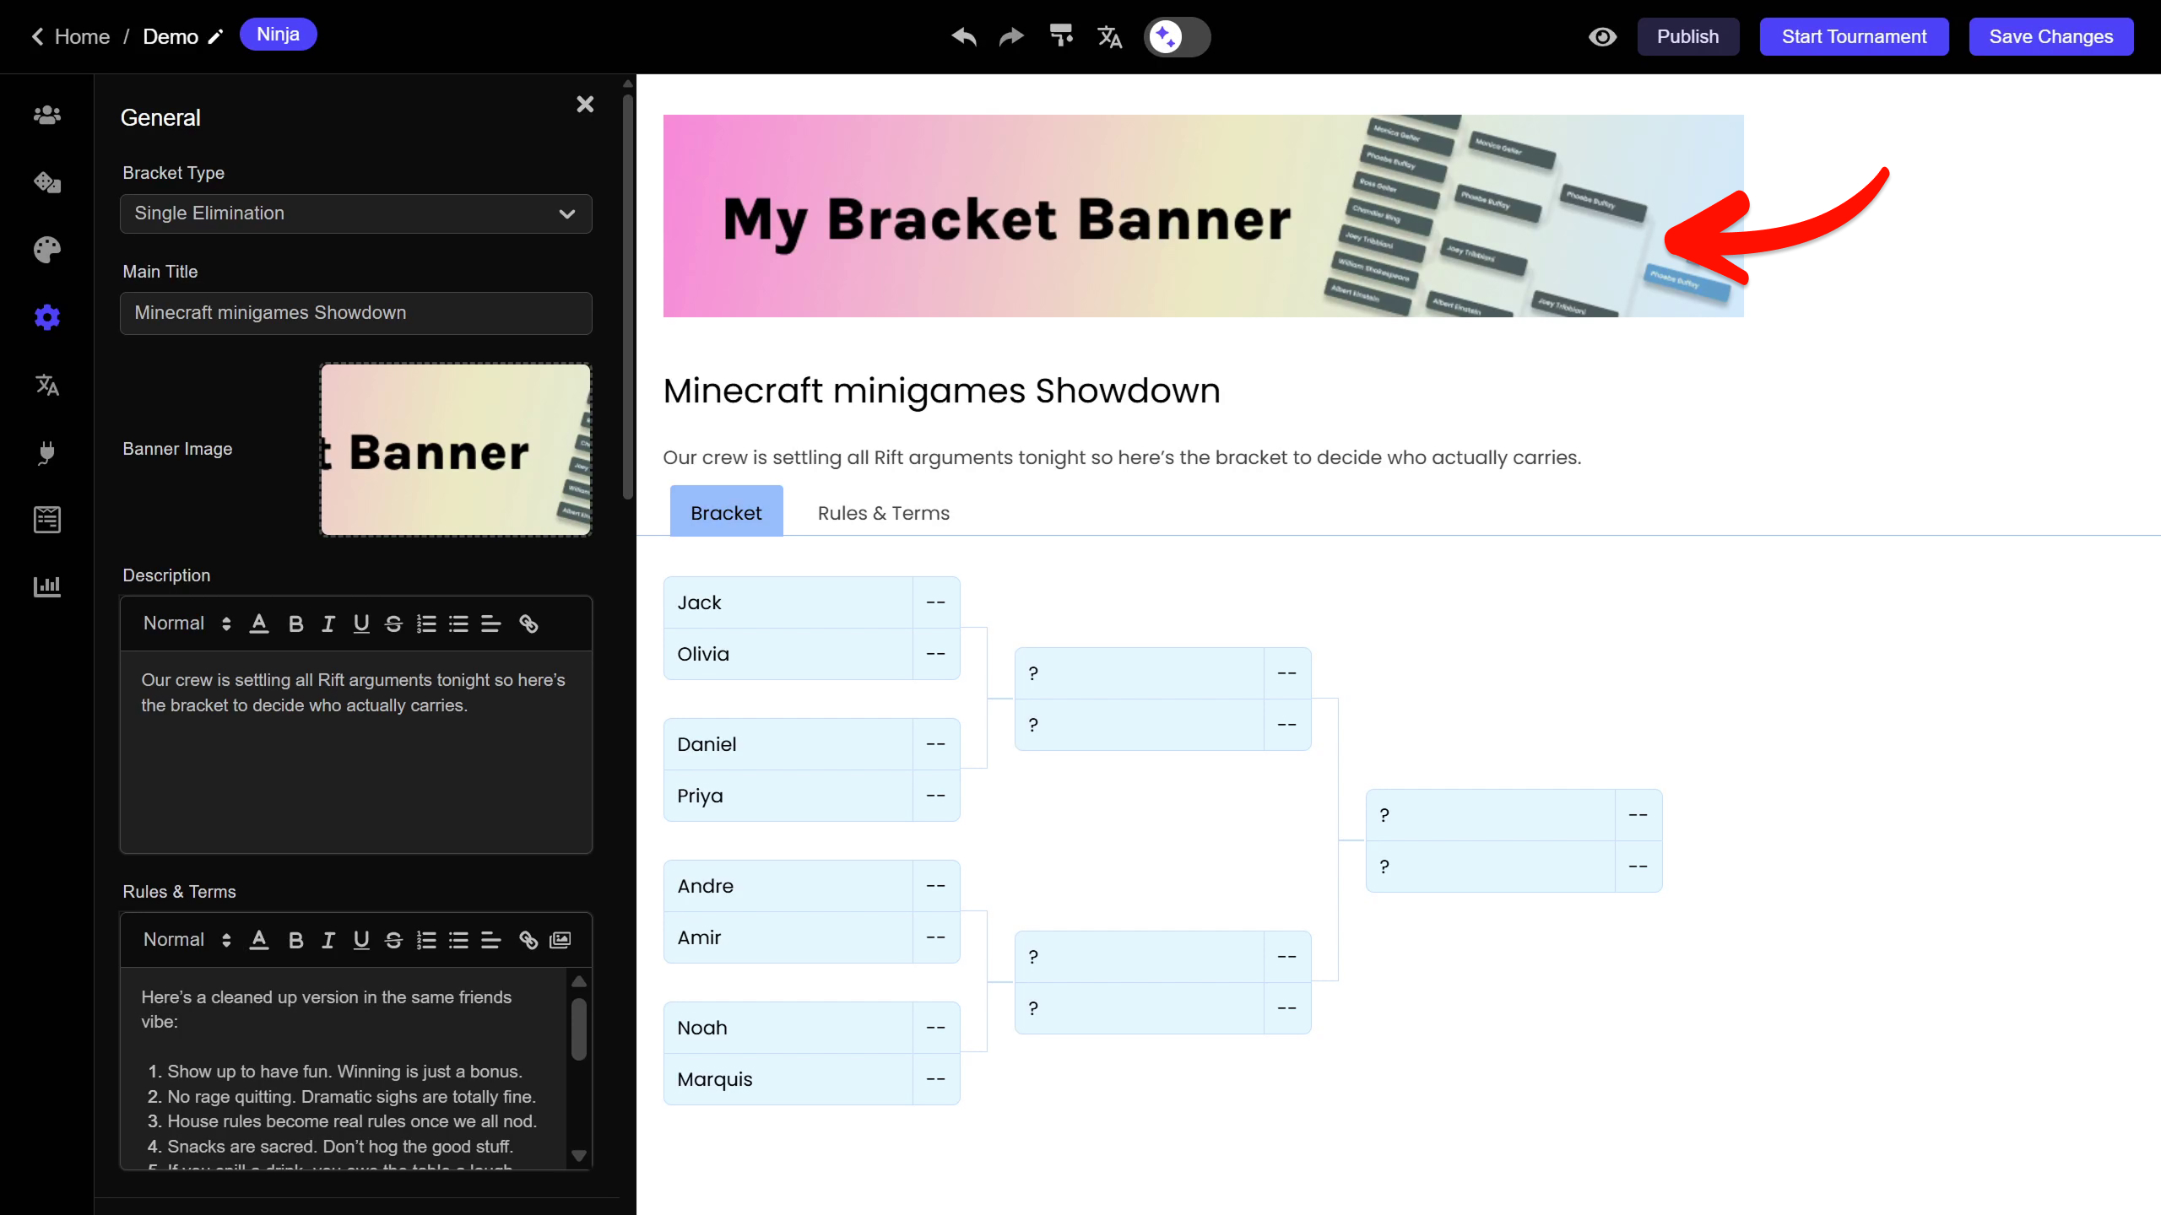Viewport: 2161px width, 1215px height.
Task: Toggle preview with the eye icon
Action: pos(1602,36)
